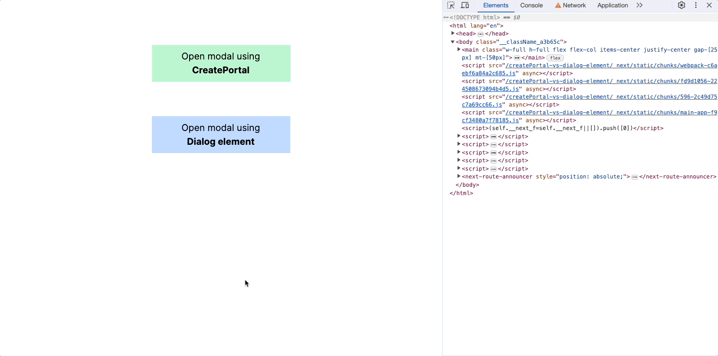The image size is (718, 356).
Task: Open the 596-2c49d75c7a69cc66.js script link
Action: [x=588, y=101]
